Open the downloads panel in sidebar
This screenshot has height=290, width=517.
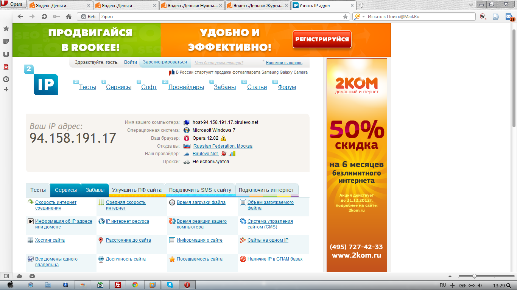point(6,54)
